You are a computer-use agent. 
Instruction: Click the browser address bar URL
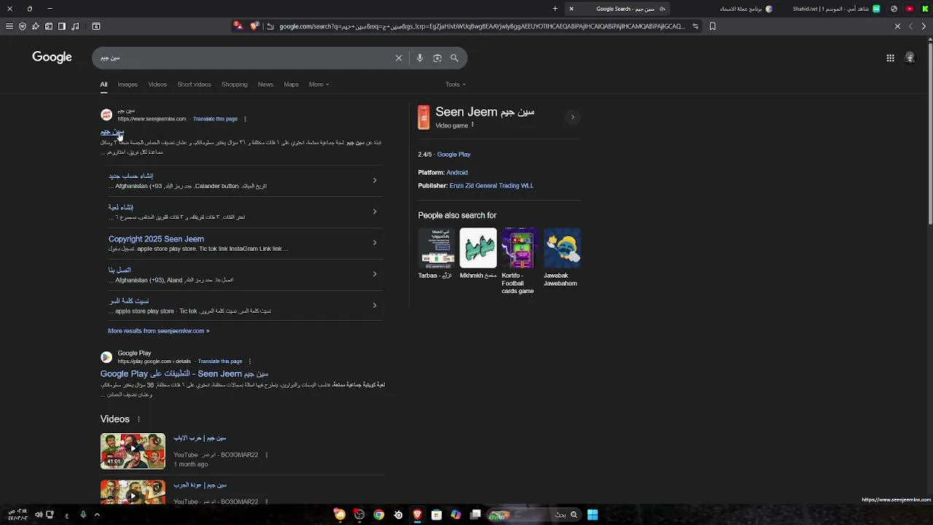(481, 26)
